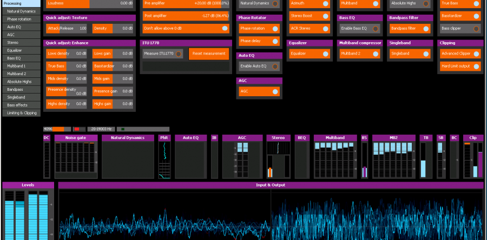Select Bandpass in the left sidebar
Image resolution: width=487 pixels, height=240 pixels.
21,89
